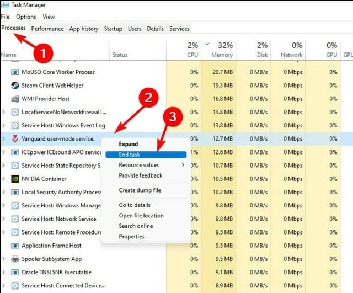Click the Spooler SubSystem App icon

click(15, 259)
